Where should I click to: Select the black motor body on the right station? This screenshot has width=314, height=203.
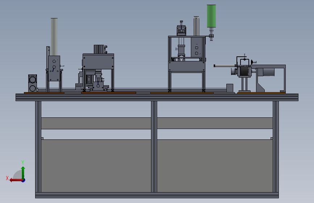pos(244,71)
